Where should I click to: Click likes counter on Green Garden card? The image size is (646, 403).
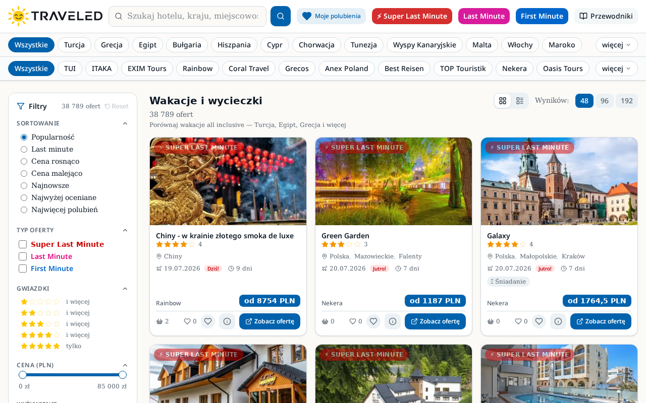click(356, 321)
